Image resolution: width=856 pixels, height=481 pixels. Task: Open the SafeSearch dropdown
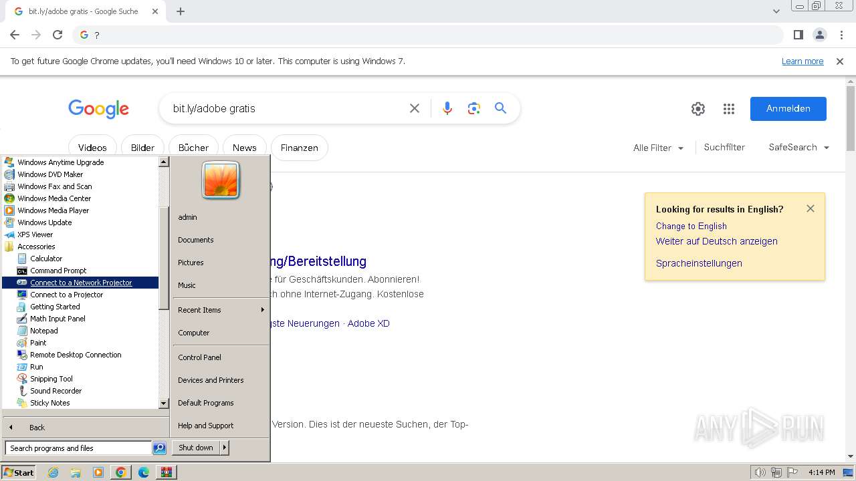799,148
